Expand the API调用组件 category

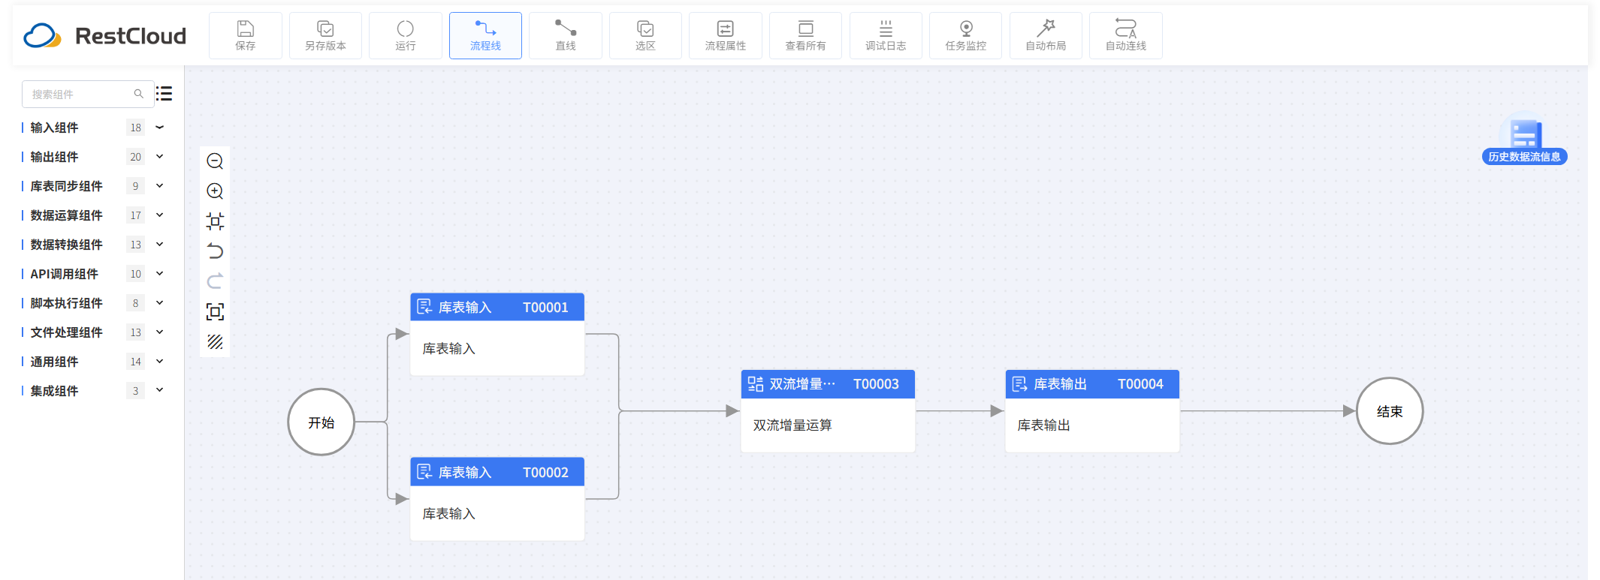(159, 274)
